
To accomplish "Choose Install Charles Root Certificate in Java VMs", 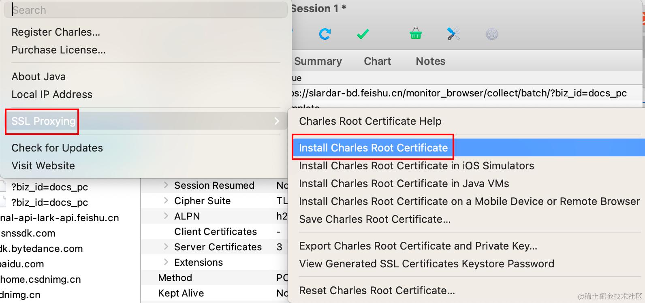I will (x=404, y=184).
